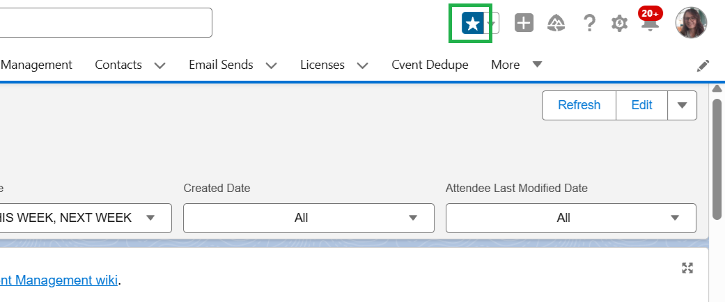The height and width of the screenshot is (302, 725).
Task: Open the Contacts tab
Action: (x=118, y=65)
